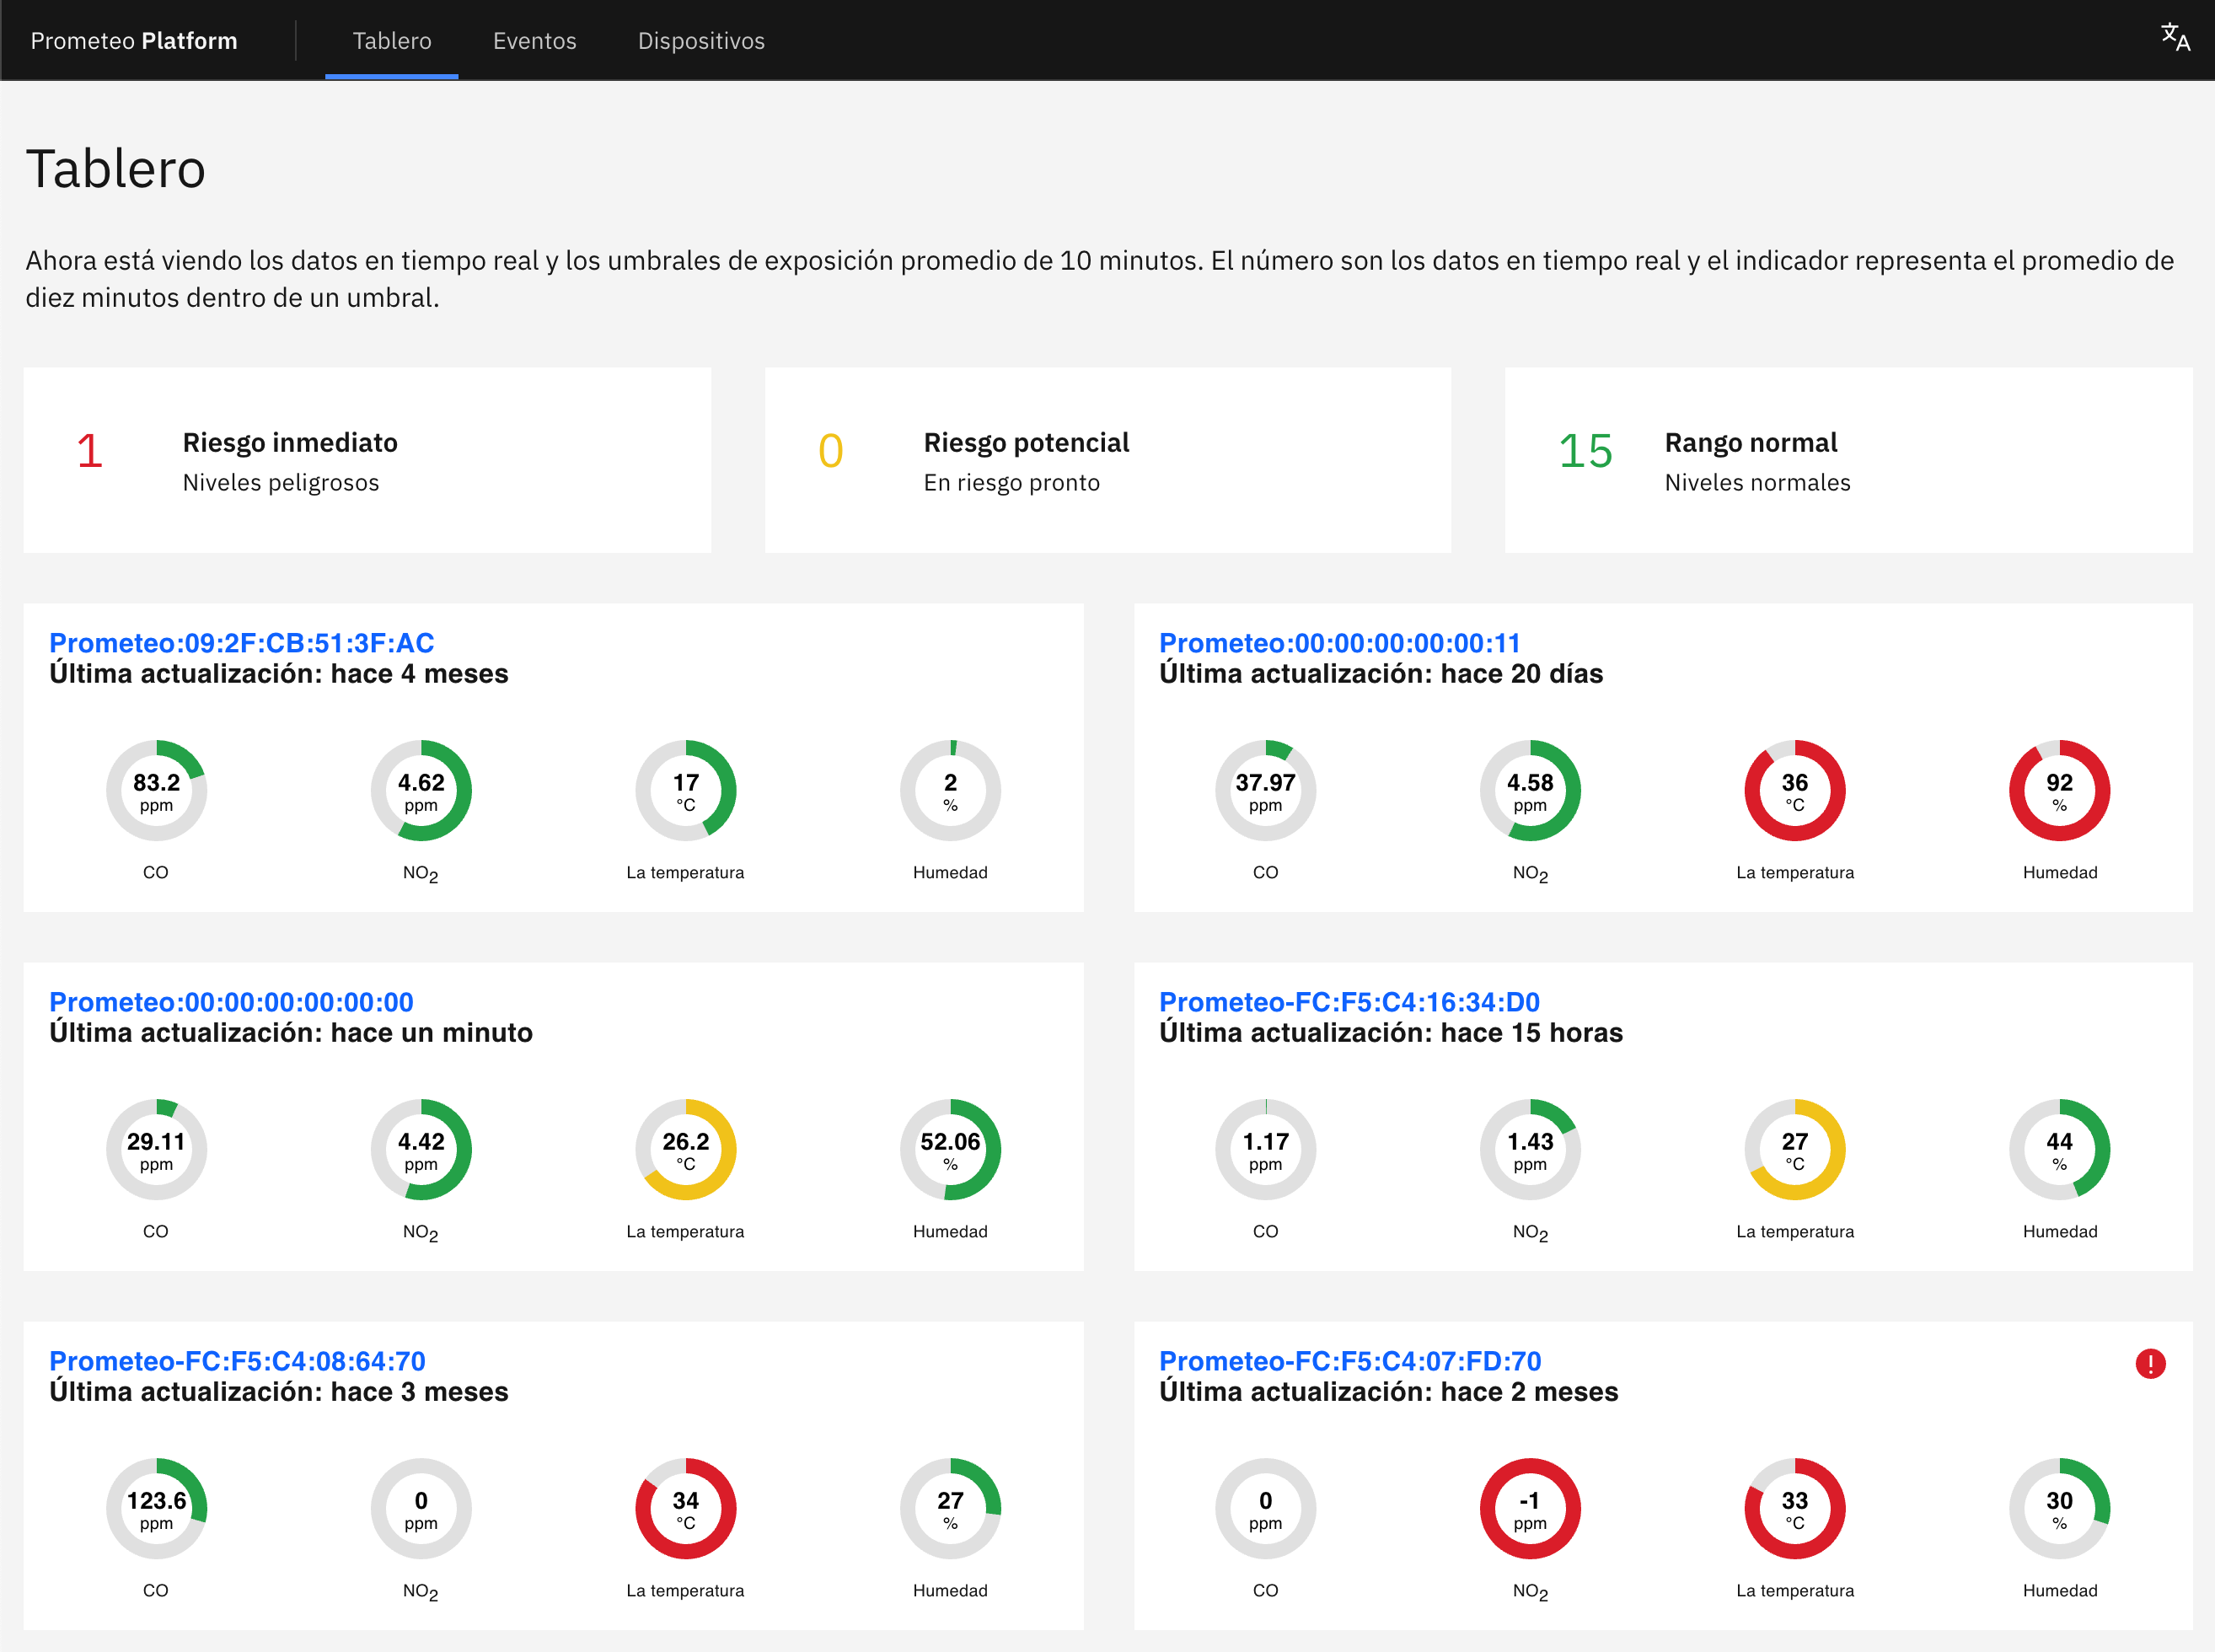Click the 4.62 ppm NO2 gauge

click(x=421, y=790)
